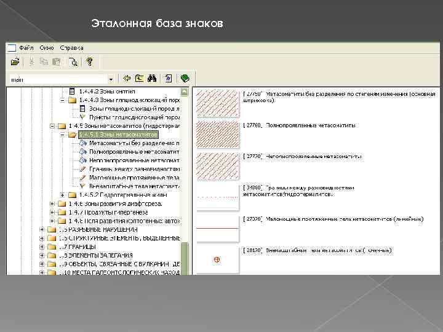The width and height of the screenshot is (443, 332).
Task: Select the 27750 hatched pattern swatch
Action: (x=218, y=103)
